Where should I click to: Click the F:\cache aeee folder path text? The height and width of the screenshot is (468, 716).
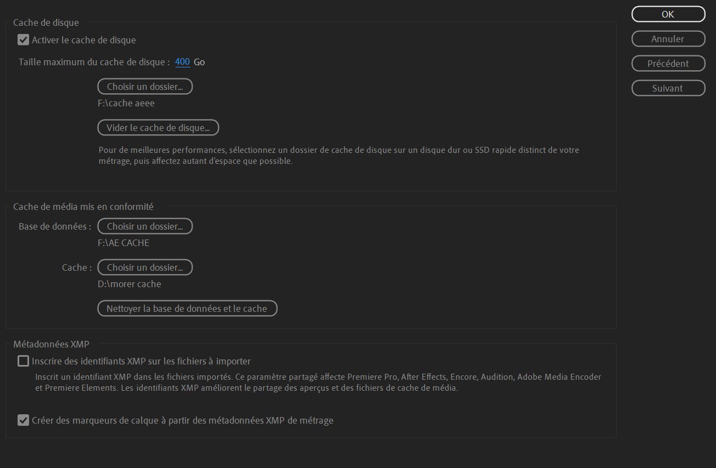(126, 103)
